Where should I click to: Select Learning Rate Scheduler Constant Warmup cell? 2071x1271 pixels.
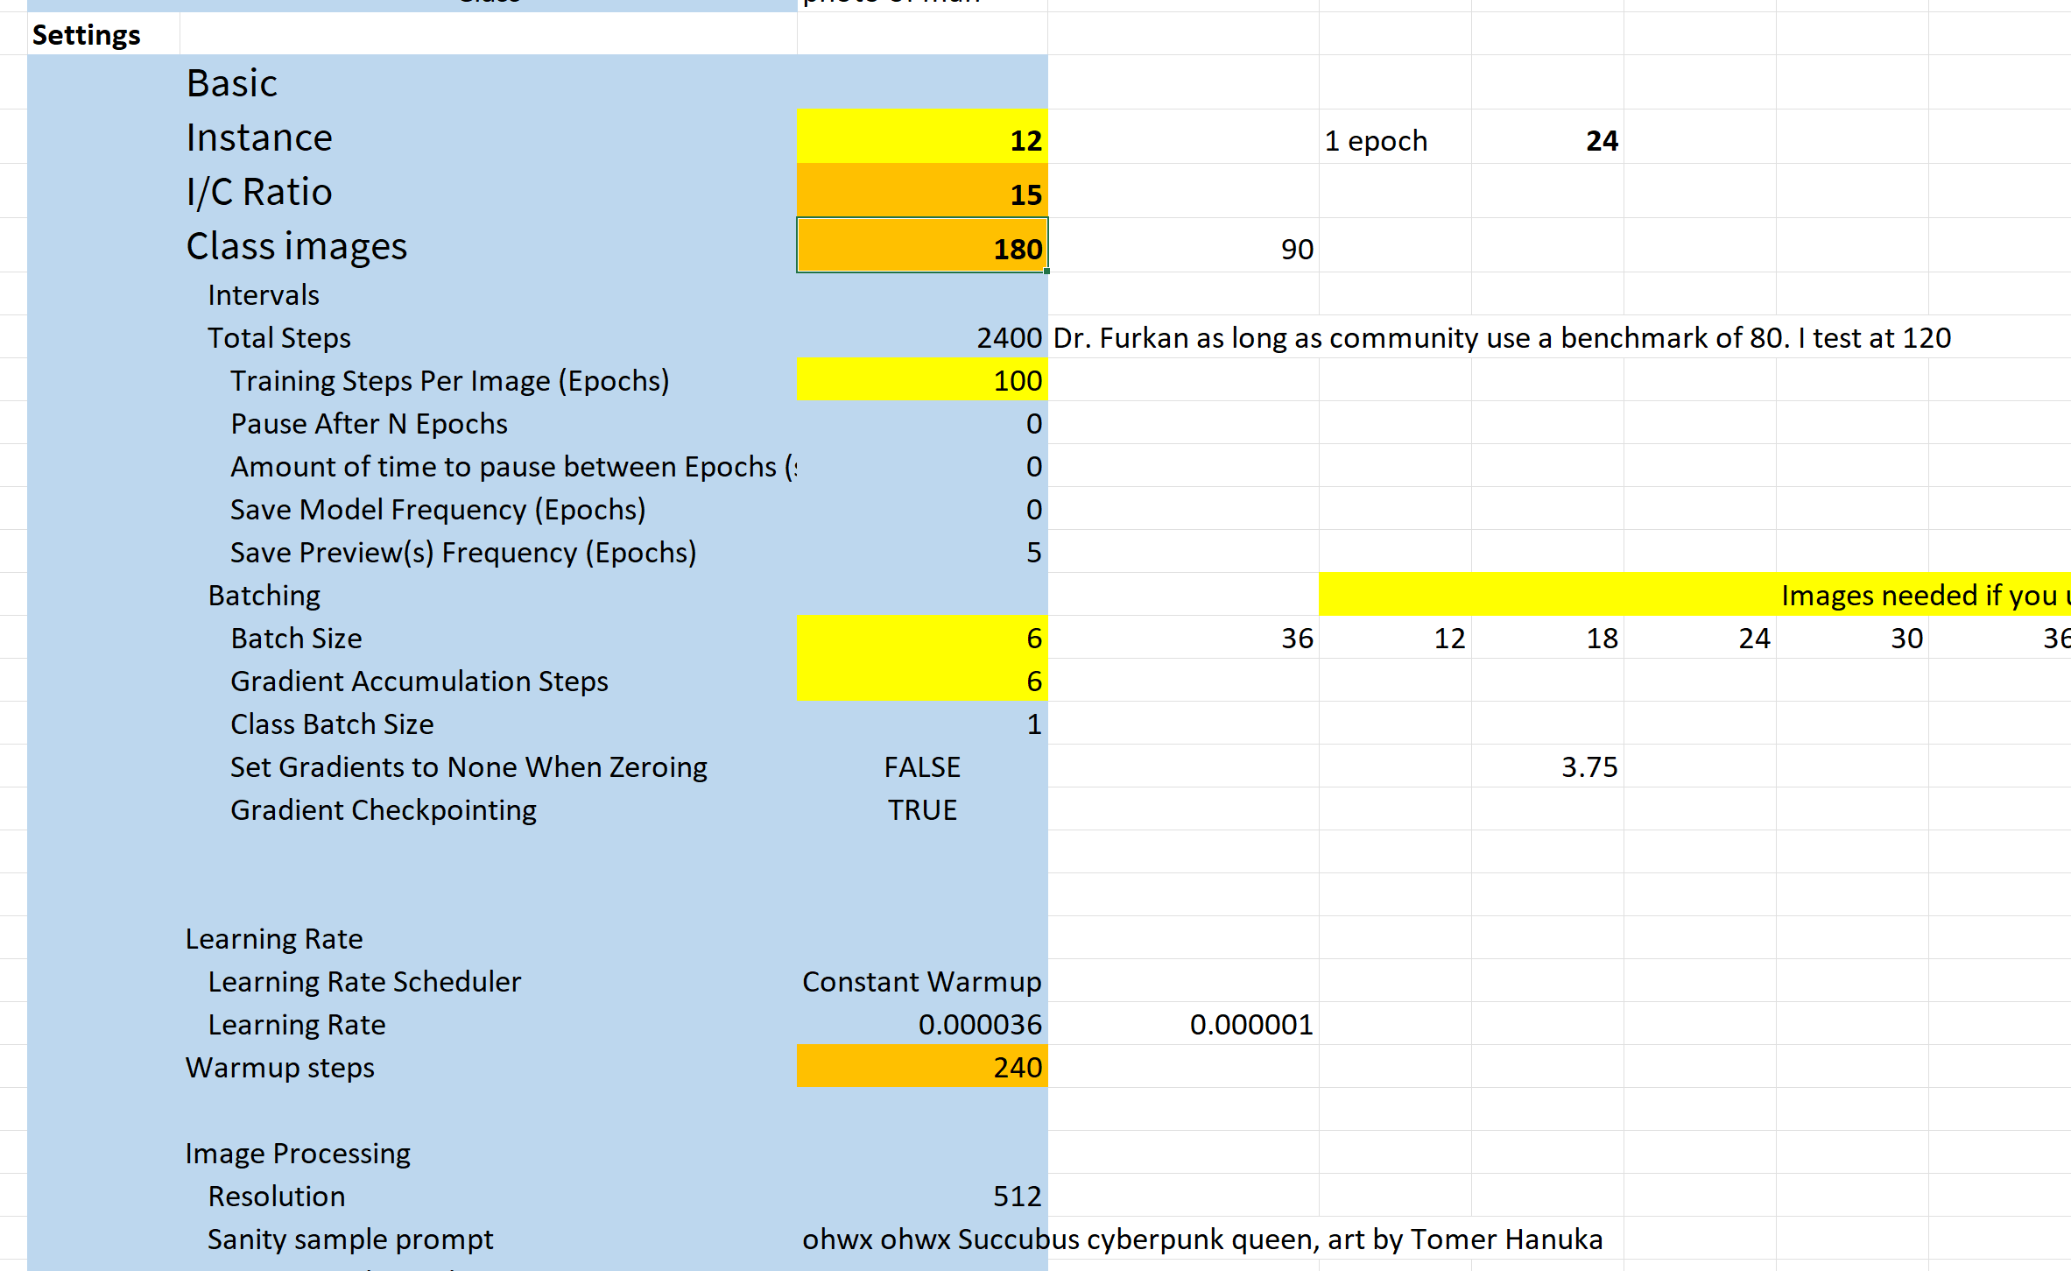[921, 981]
